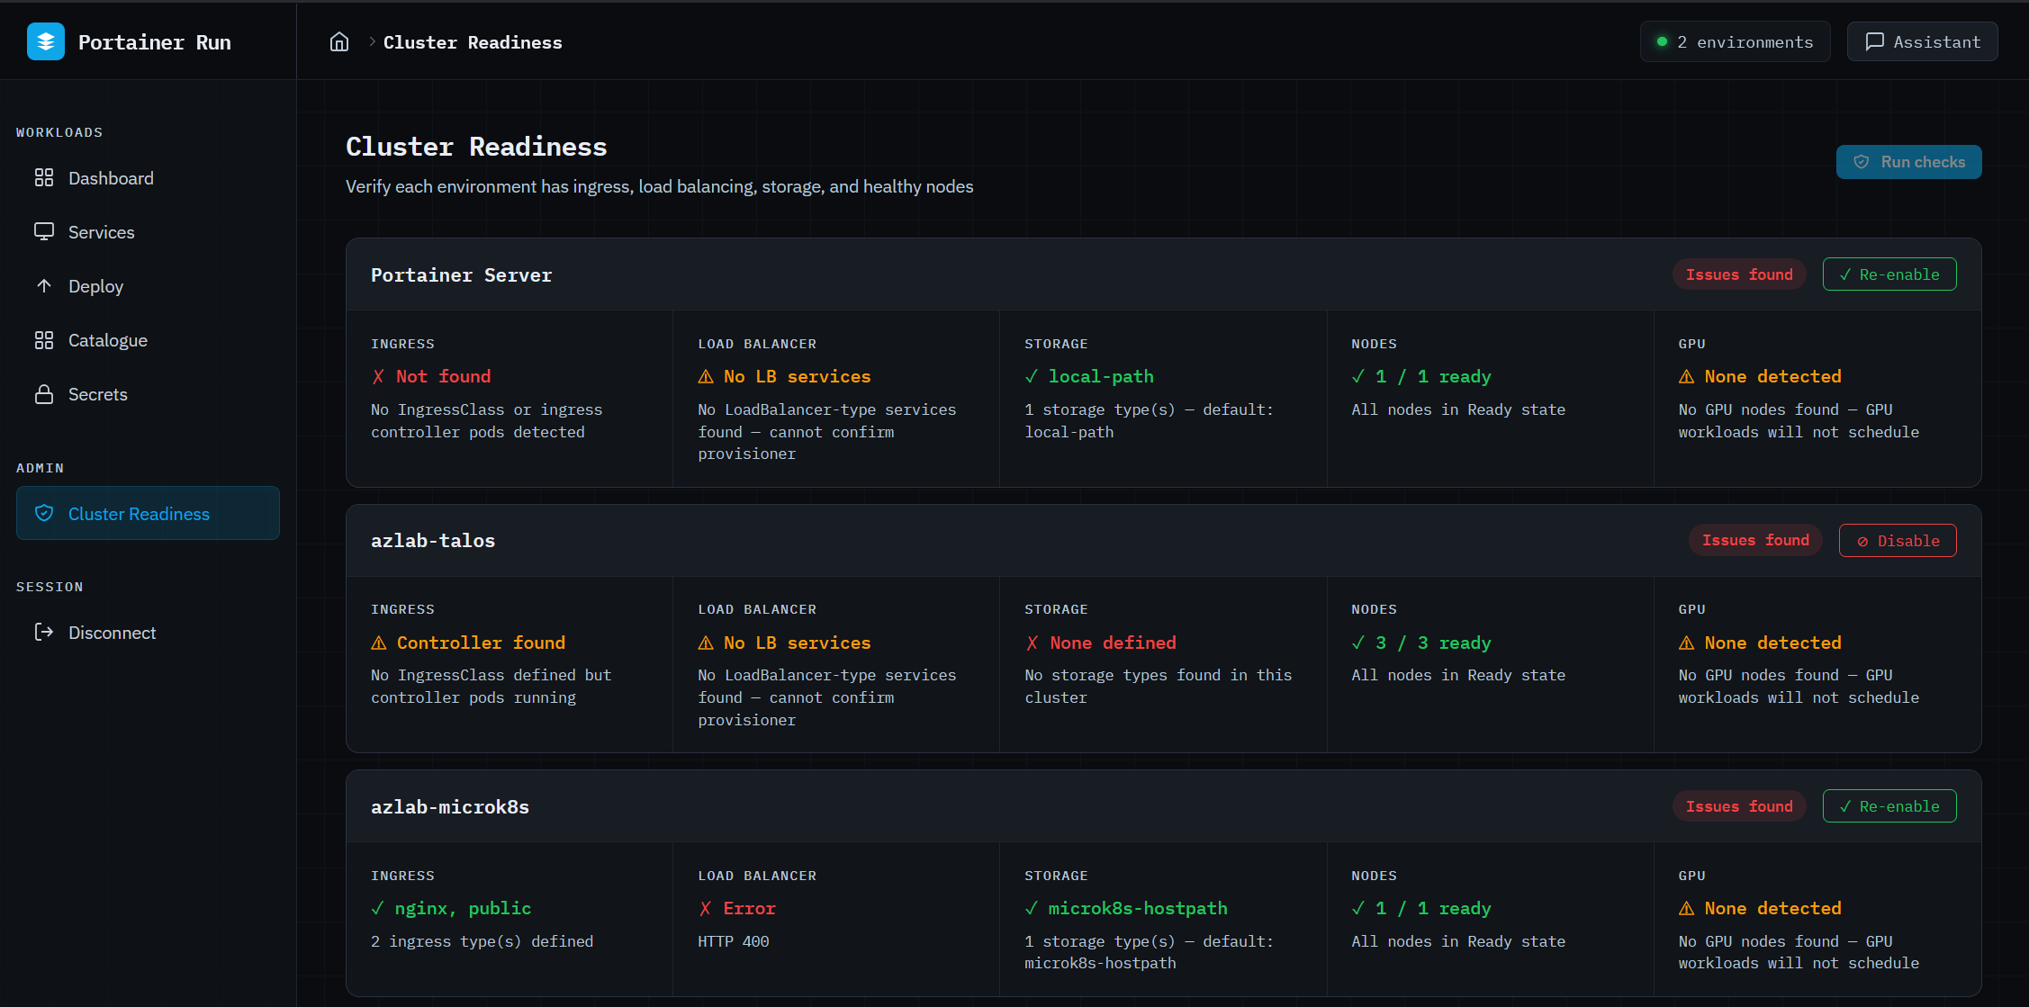This screenshot has height=1007, width=2029.
Task: Open Dashboard from the sidebar
Action: click(111, 178)
